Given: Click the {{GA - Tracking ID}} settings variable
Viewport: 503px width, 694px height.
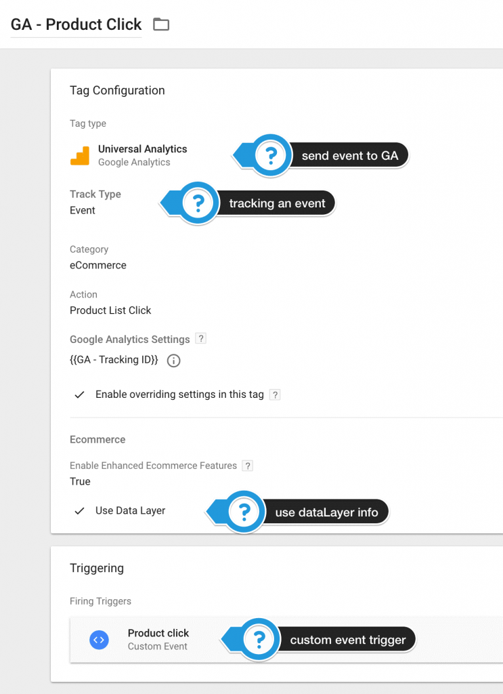Looking at the screenshot, I should tap(114, 360).
